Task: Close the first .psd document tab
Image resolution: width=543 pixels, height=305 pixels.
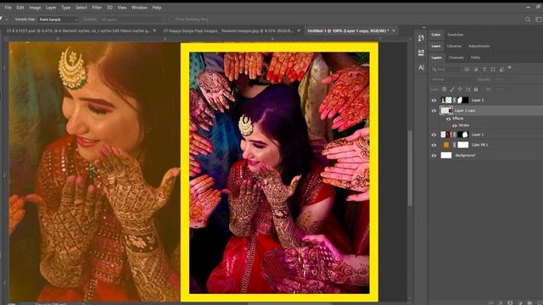Action: (x=154, y=30)
